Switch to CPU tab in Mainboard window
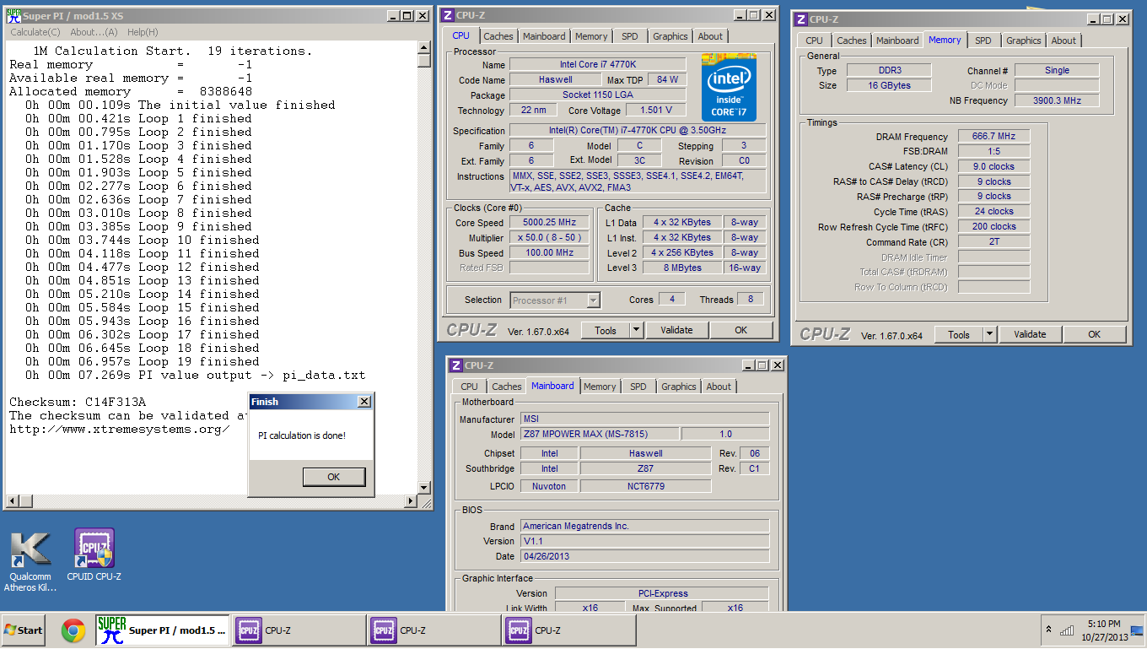This screenshot has height=649, width=1147. pyautogui.click(x=470, y=387)
